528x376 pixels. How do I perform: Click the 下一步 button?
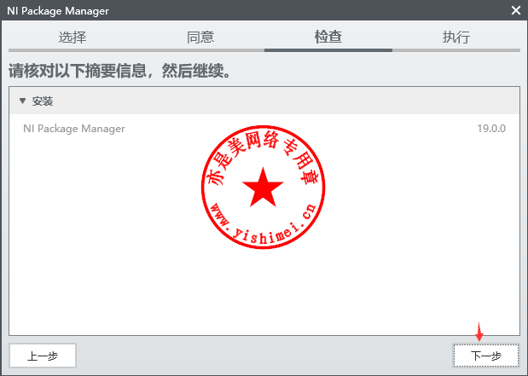point(486,356)
